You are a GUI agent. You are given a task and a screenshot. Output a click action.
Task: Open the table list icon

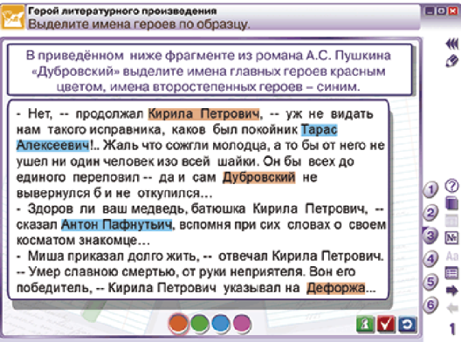click(x=452, y=273)
